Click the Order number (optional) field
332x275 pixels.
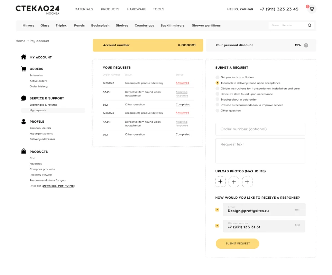pyautogui.click(x=260, y=129)
